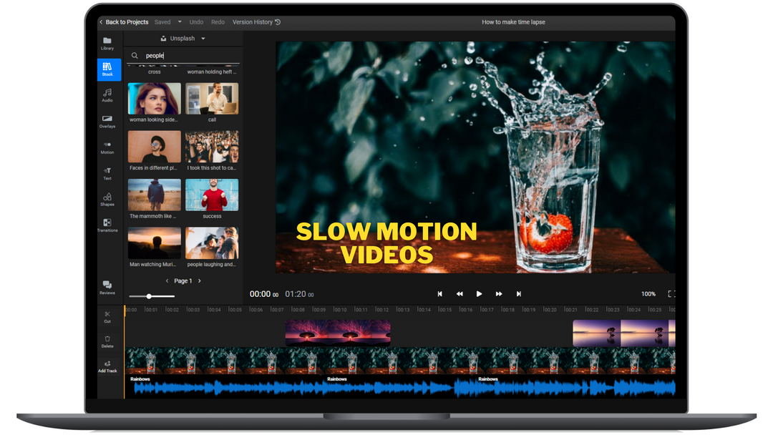Click the thumbnail size slider handle

point(150,295)
